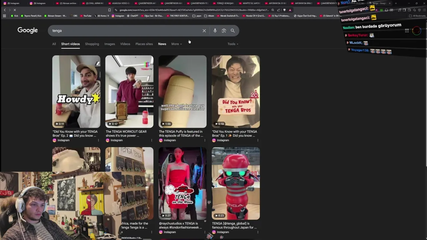Select the Short videos tab

[70, 44]
